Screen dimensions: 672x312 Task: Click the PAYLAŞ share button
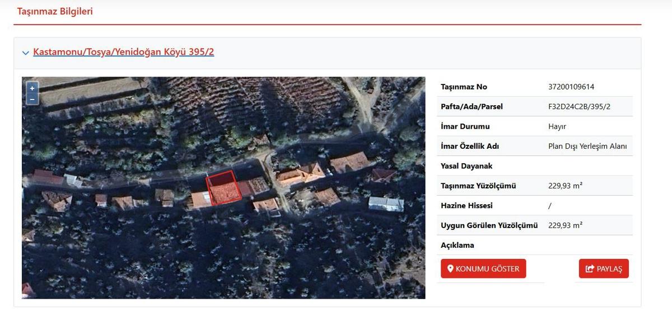604,268
